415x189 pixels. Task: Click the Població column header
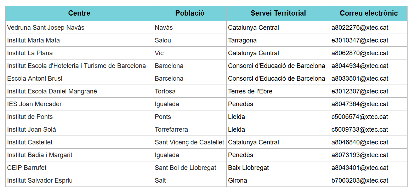pos(190,13)
